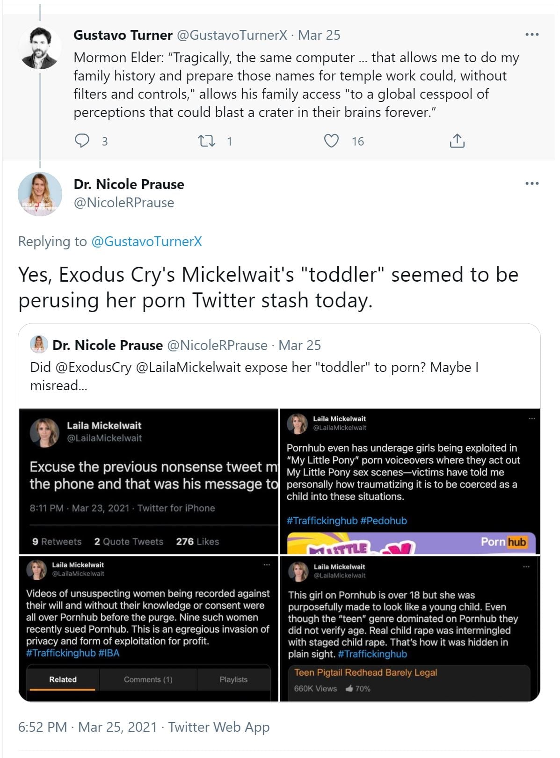Open more options on Gustavo Turner's tweet
This screenshot has width=560, height=758.
532,35
